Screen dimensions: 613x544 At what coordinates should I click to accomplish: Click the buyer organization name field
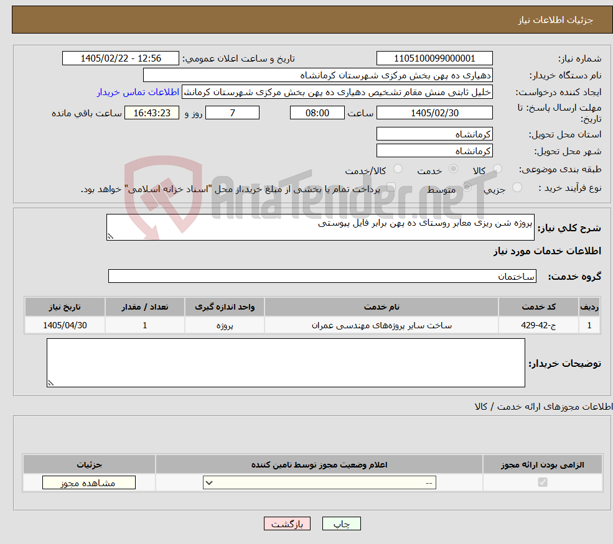[x=318, y=75]
